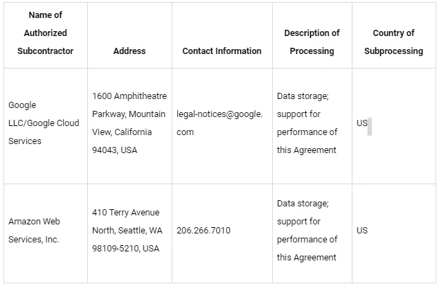Select the Address column header
The height and width of the screenshot is (284, 439).
[129, 51]
